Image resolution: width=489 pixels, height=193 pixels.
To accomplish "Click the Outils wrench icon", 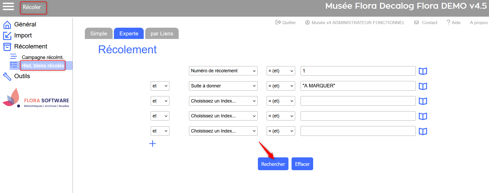I will pos(7,76).
